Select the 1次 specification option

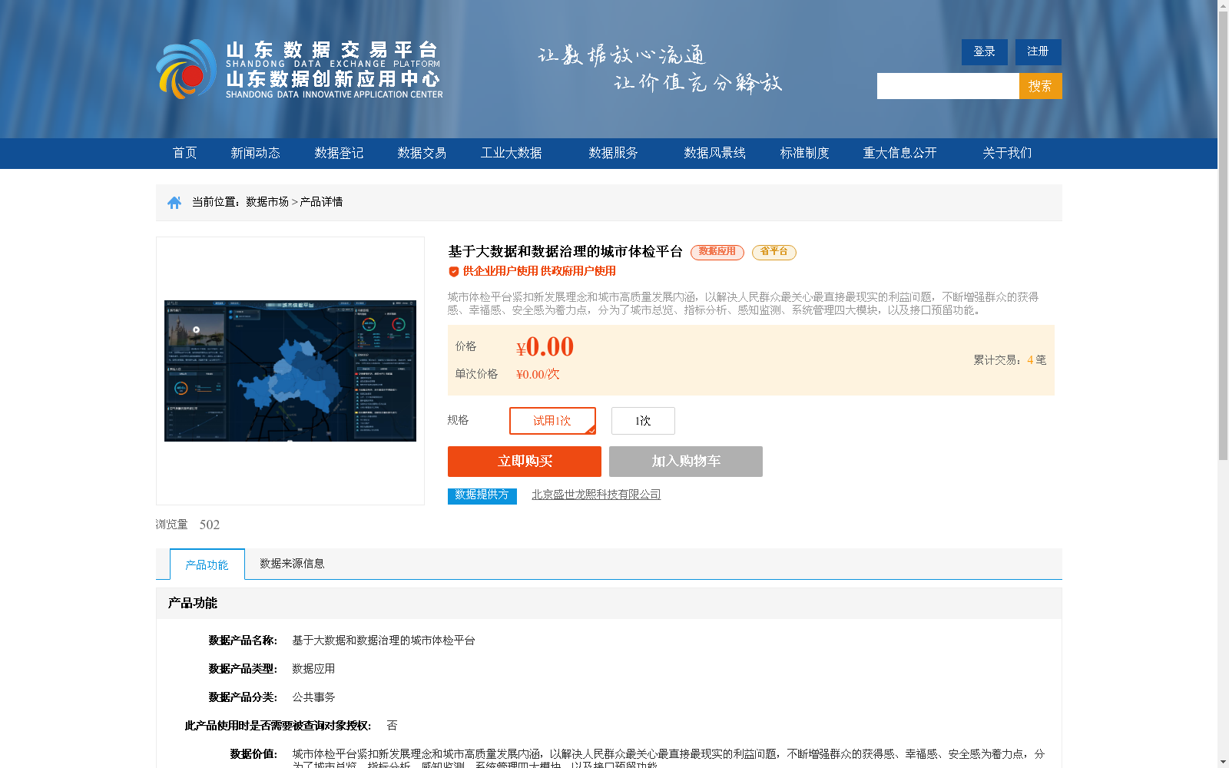(643, 421)
